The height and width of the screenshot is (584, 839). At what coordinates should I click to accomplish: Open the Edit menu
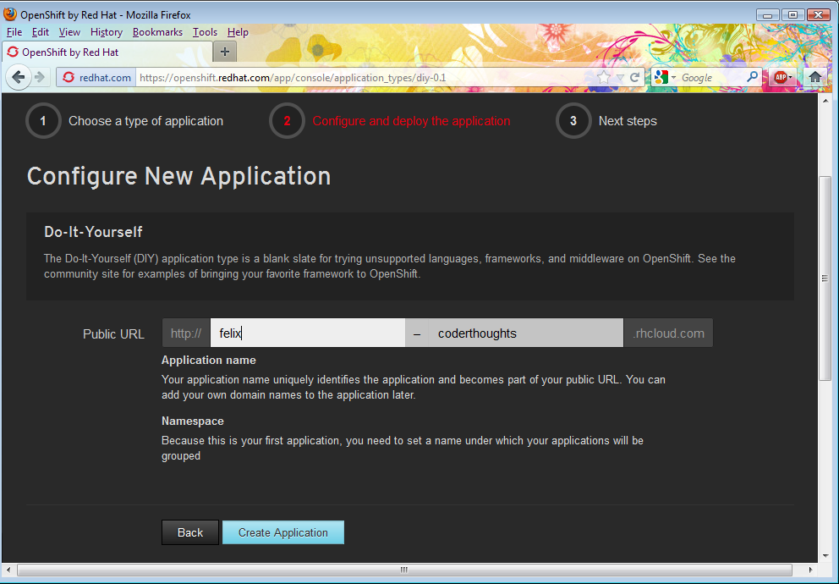tap(40, 32)
